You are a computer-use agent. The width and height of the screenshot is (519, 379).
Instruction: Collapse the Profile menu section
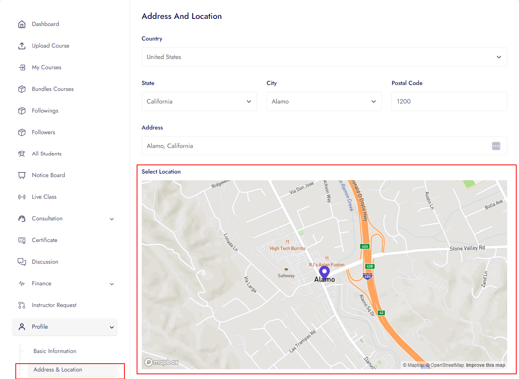point(112,327)
